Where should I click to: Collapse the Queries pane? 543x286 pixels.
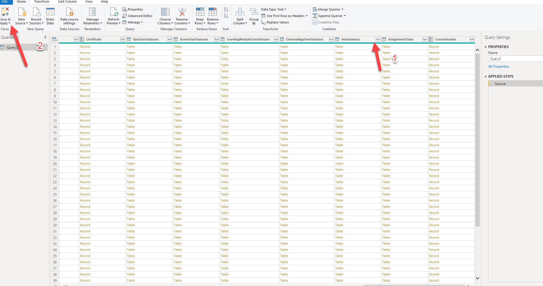tap(45, 37)
